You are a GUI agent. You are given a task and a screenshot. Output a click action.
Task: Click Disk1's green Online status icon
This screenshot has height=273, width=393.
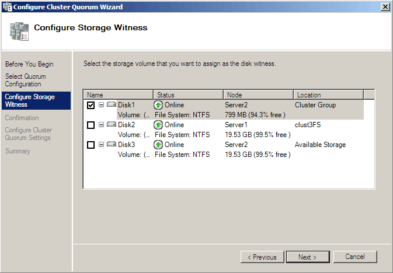158,105
